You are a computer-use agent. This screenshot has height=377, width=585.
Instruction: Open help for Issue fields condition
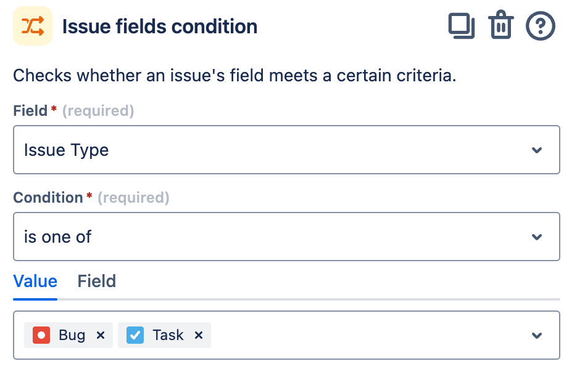pos(540,26)
